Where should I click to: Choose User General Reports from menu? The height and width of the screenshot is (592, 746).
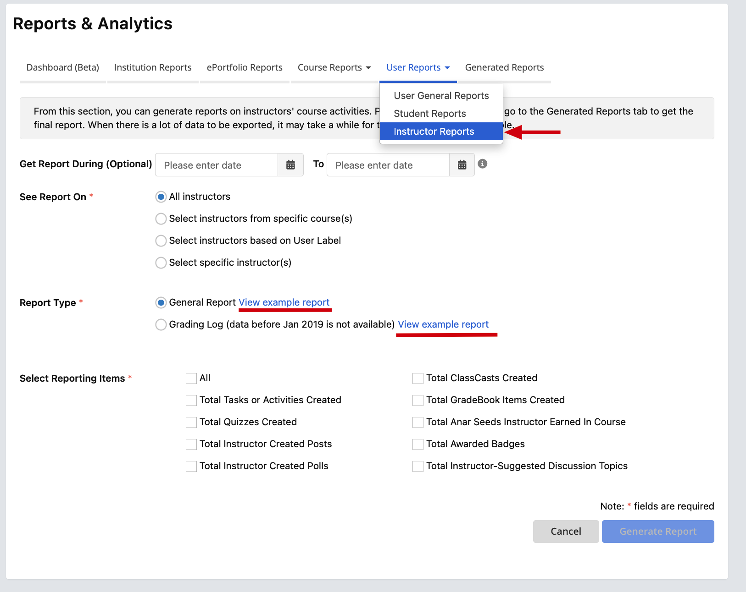click(441, 96)
